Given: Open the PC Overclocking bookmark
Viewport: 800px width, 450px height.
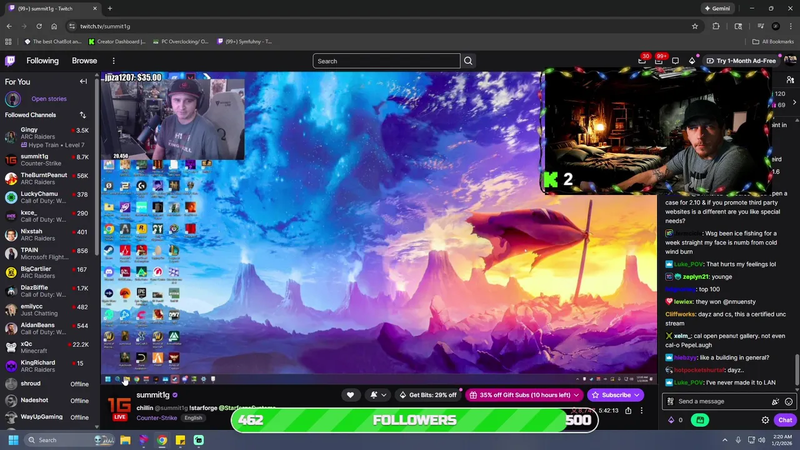Looking at the screenshot, I should coord(180,42).
